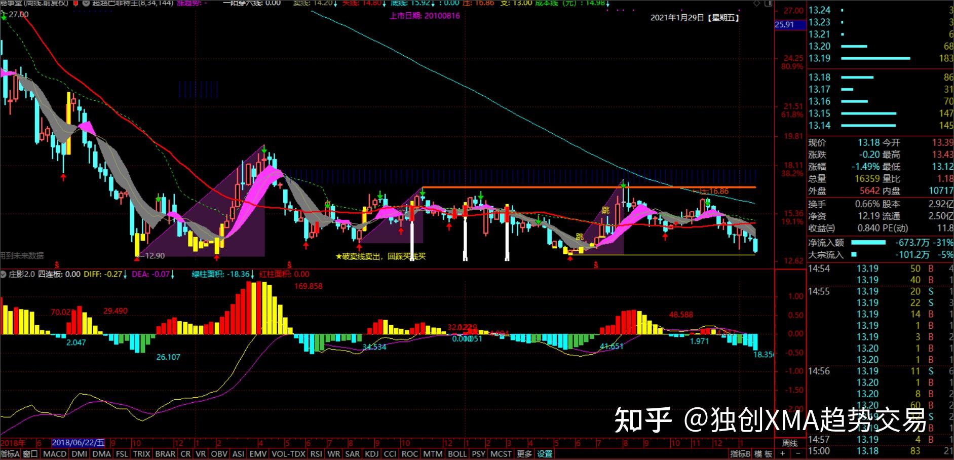Select the MACD indicator tab

point(55,454)
